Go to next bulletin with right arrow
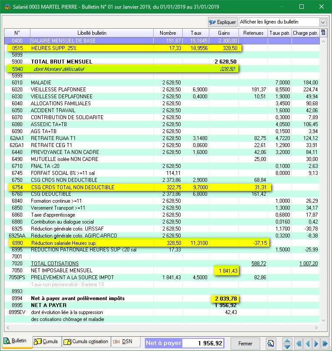This screenshot has width=332, height=351. 316,344
